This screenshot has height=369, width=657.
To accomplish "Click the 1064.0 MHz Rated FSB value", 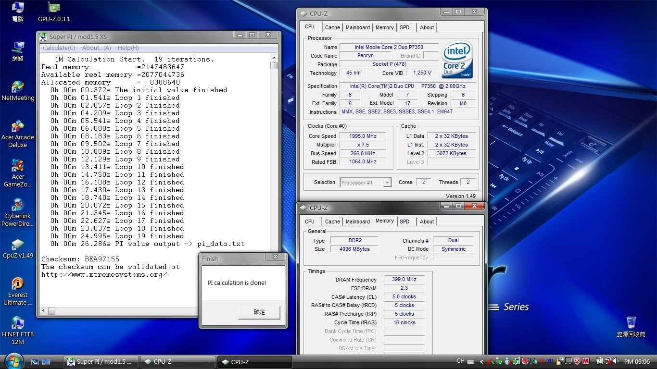I will tap(364, 162).
